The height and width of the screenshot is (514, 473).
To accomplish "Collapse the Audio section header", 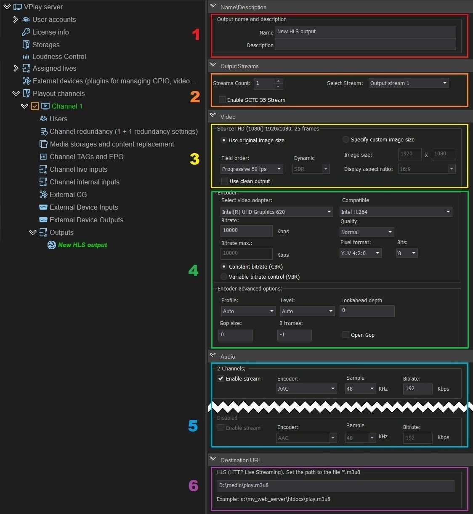I will tap(213, 355).
